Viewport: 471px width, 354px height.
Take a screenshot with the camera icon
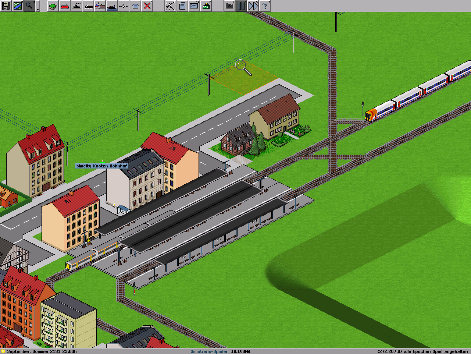pos(229,6)
